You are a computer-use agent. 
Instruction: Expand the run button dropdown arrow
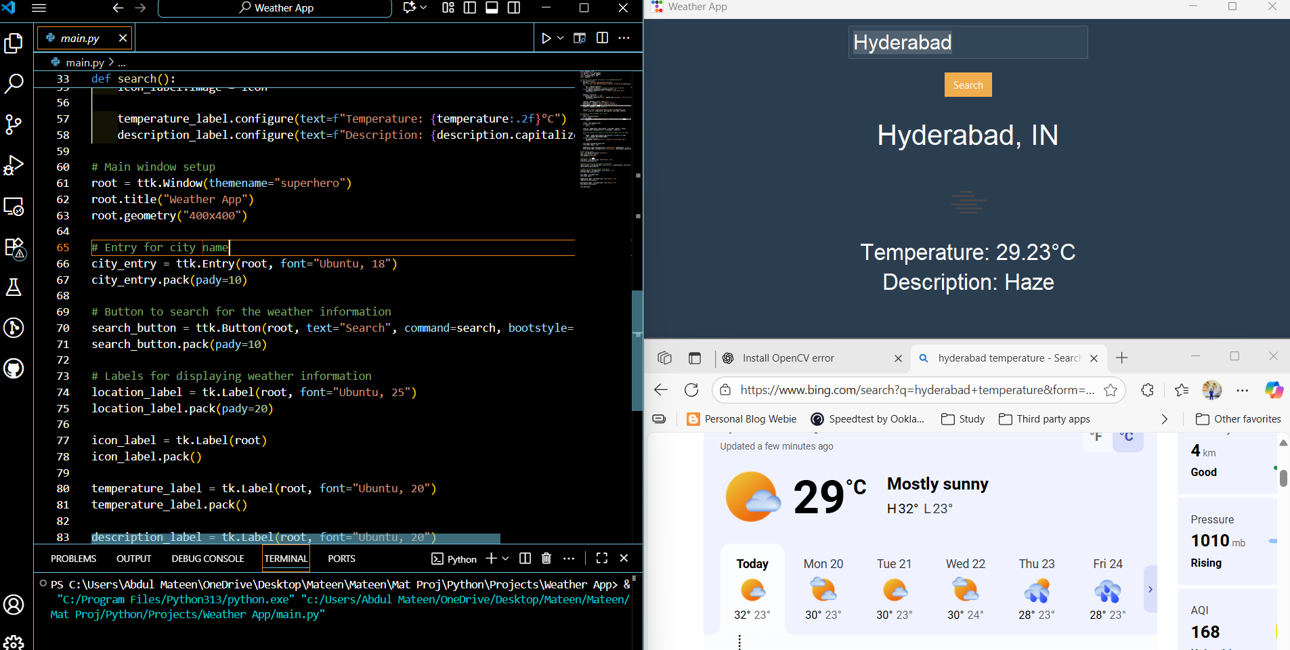(559, 38)
